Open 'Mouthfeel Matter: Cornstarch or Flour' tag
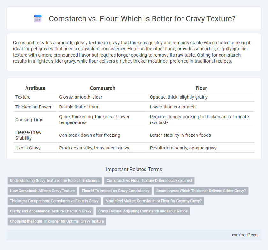Viewport: 268px width, 250px height. click(x=153, y=201)
